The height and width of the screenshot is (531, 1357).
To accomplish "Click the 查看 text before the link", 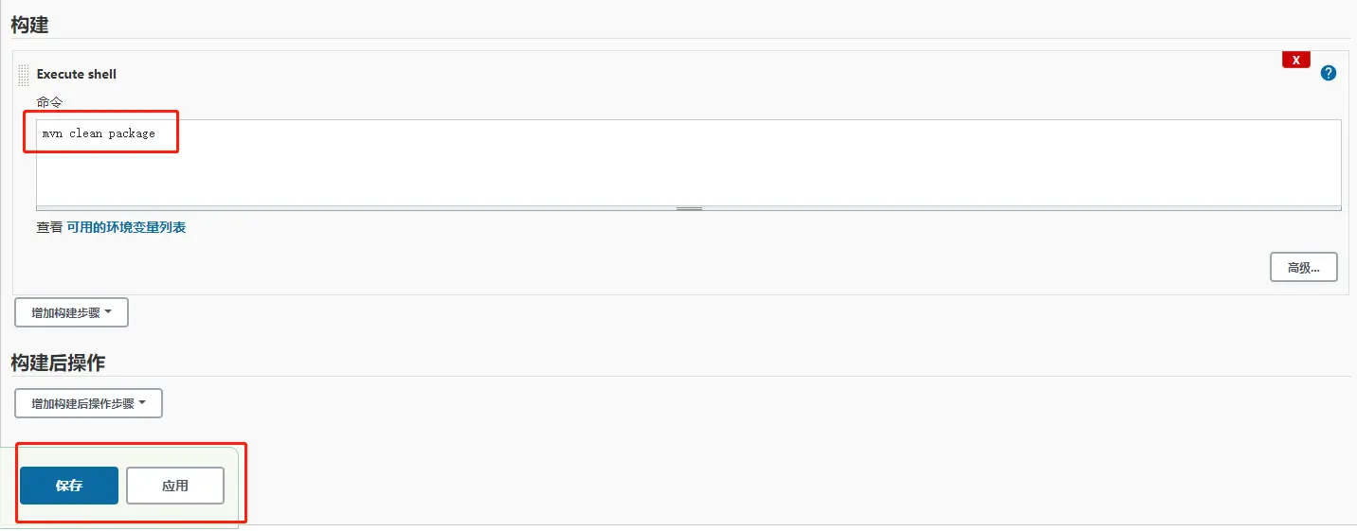I will (x=49, y=227).
